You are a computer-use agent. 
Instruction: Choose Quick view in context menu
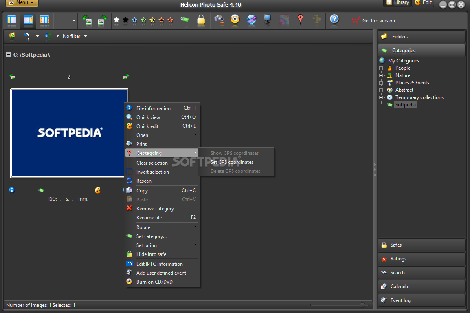(x=162, y=117)
